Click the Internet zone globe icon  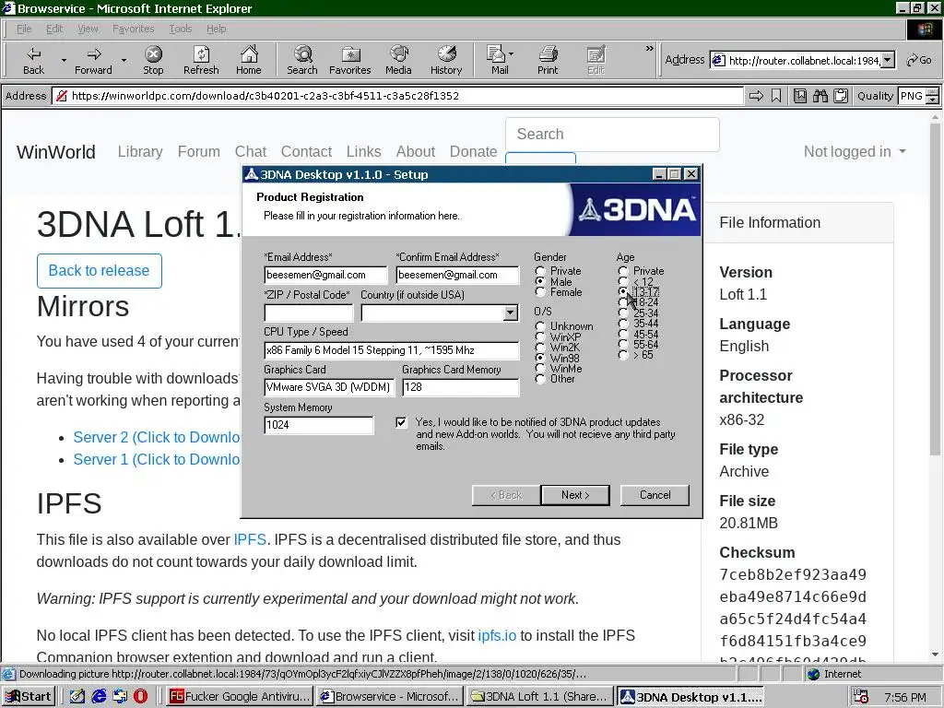point(814,674)
